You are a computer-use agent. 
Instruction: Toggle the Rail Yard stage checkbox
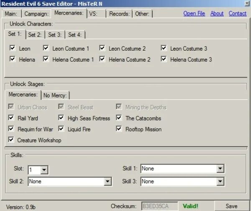[11, 118]
